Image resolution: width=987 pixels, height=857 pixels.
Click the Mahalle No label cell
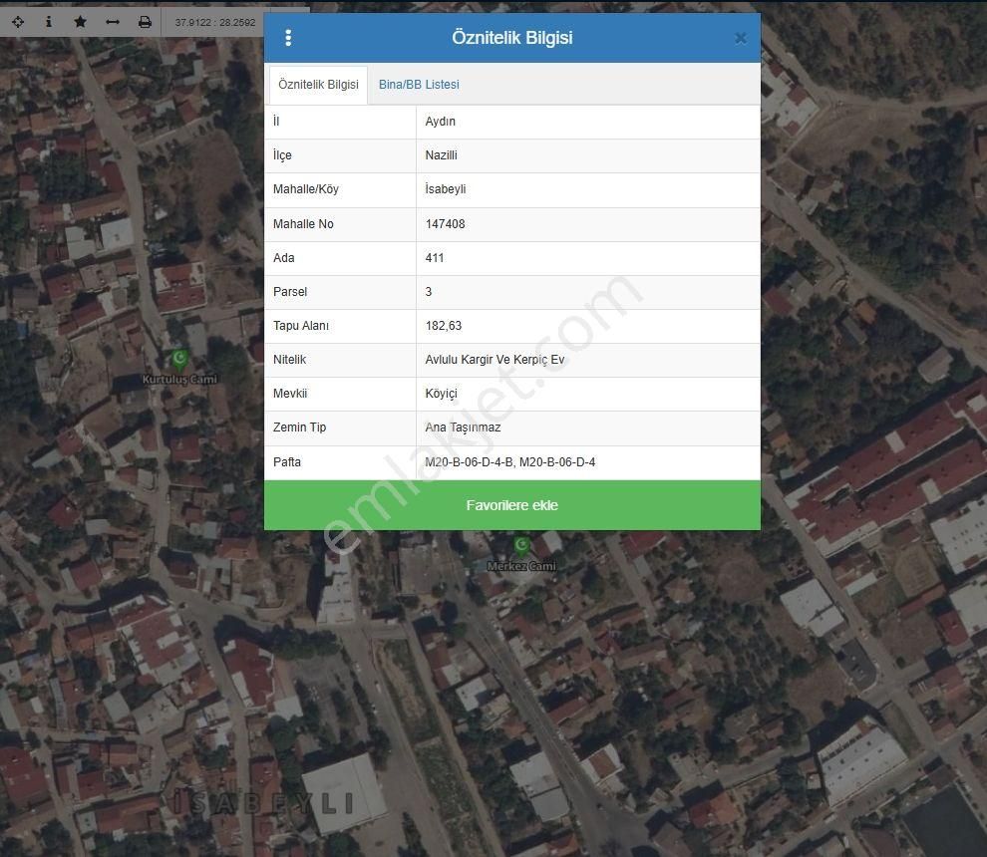point(340,224)
